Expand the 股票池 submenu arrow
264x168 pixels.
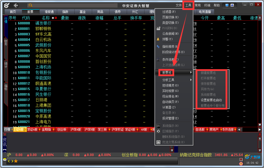click(191, 72)
